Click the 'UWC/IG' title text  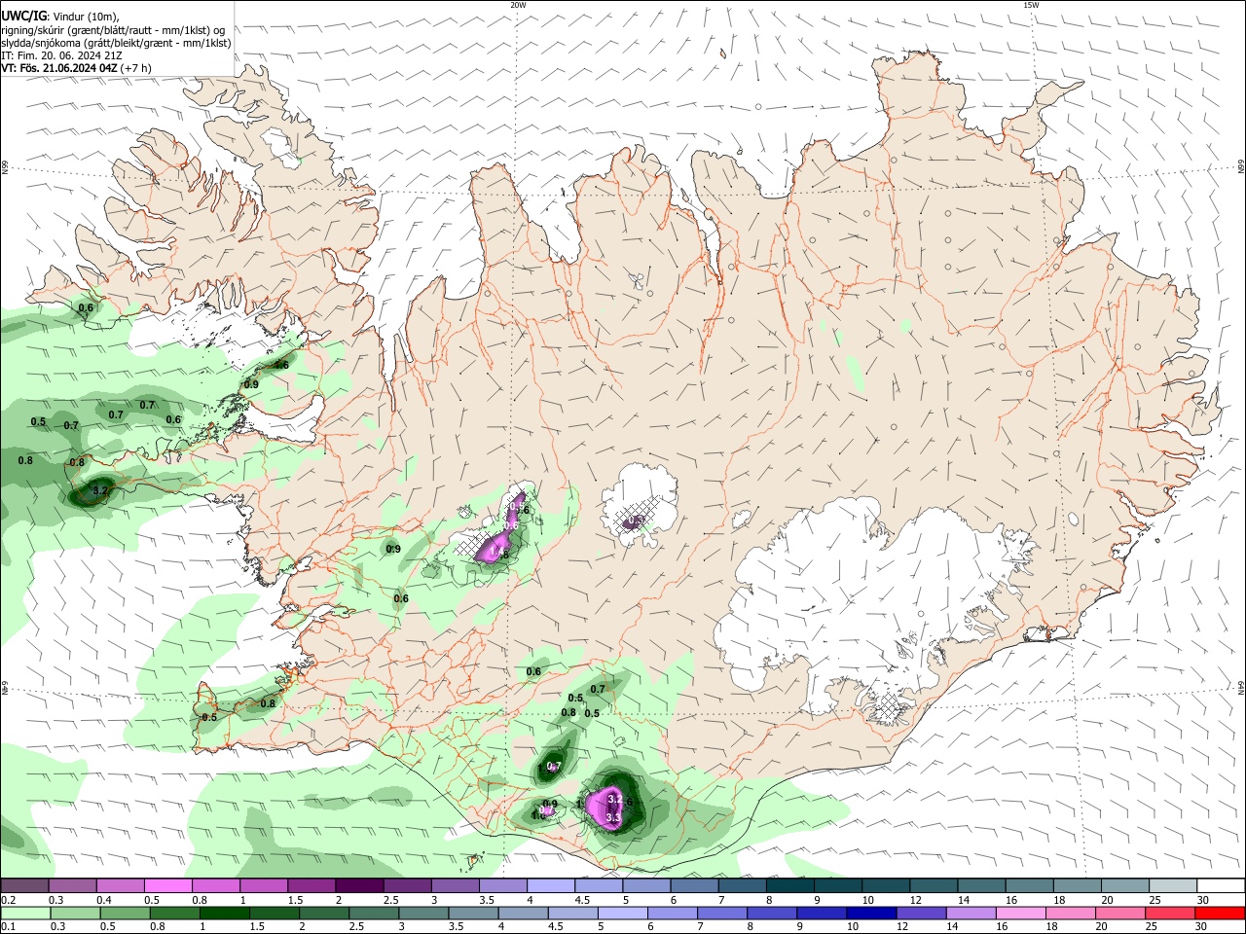point(23,16)
